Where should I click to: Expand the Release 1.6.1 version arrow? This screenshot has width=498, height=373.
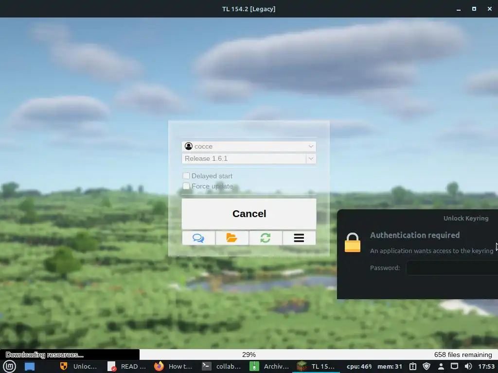[x=311, y=159]
